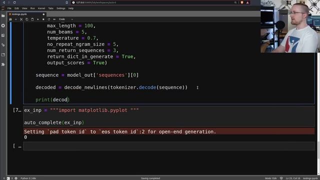Bookmark this page using the bookmark icon

pos(66,2)
